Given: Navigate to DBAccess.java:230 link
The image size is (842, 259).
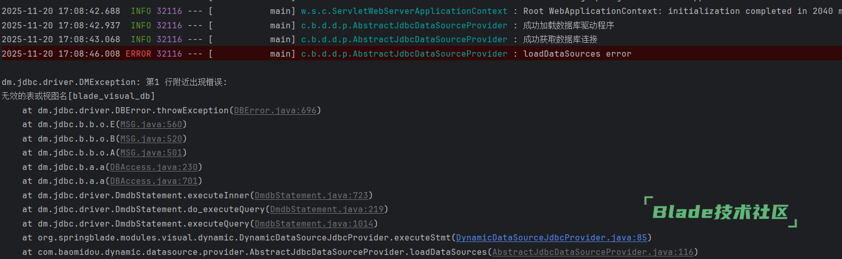Looking at the screenshot, I should point(153,167).
